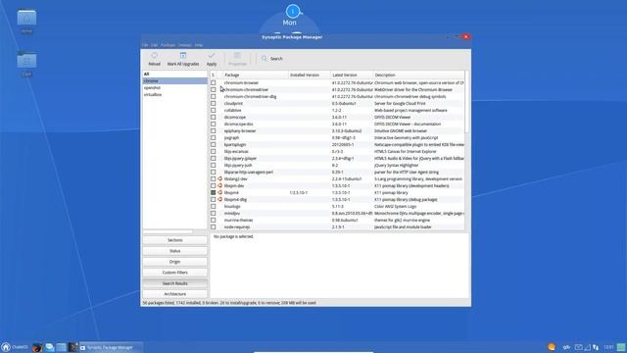
Task: Select the dicomscope-doc package row
Action: coord(337,125)
